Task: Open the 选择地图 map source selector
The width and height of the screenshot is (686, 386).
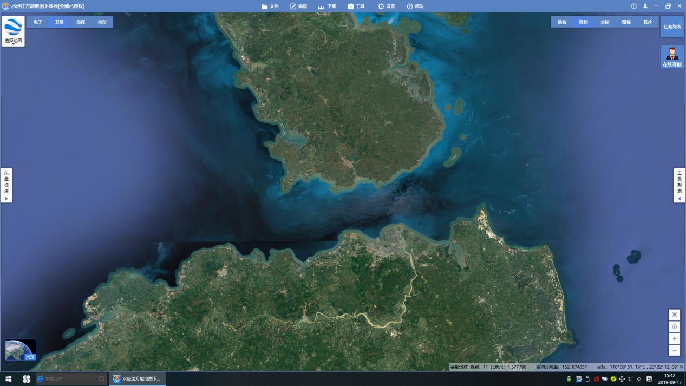Action: [x=13, y=31]
